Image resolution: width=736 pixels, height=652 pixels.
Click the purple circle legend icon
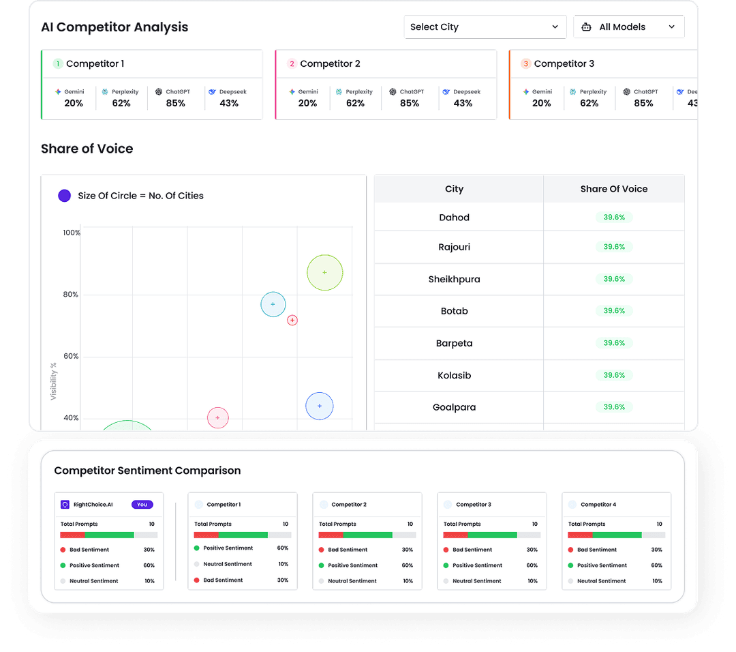pos(64,196)
